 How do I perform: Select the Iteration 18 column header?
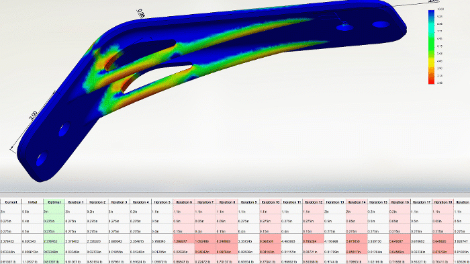442,202
